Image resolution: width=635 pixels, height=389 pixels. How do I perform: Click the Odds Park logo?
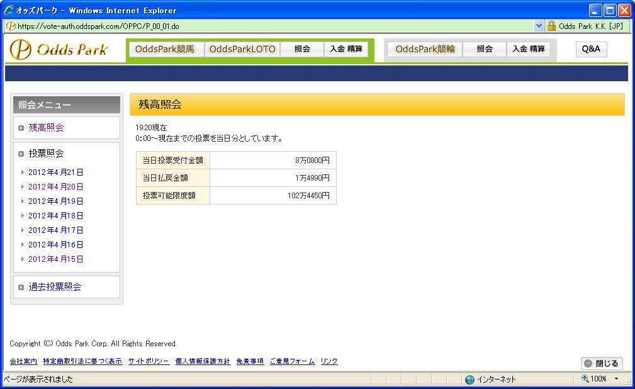pos(59,50)
